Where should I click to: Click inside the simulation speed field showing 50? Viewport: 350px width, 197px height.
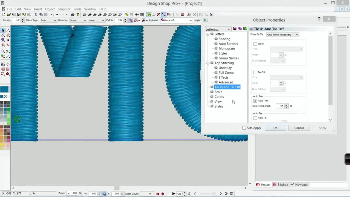[x=179, y=194]
